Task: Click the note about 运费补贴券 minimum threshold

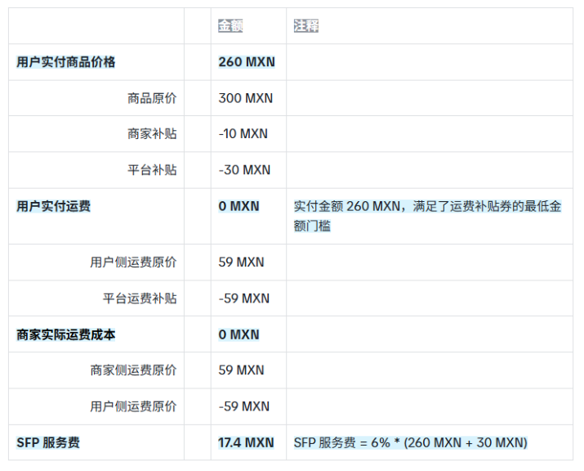Action: click(x=427, y=216)
